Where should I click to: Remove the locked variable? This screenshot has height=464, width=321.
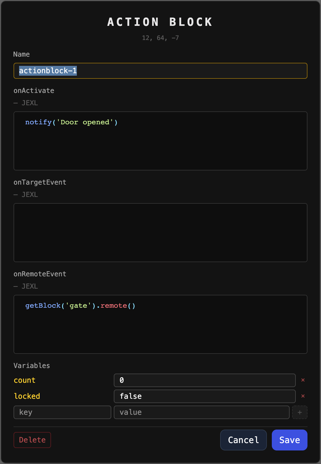click(x=303, y=396)
